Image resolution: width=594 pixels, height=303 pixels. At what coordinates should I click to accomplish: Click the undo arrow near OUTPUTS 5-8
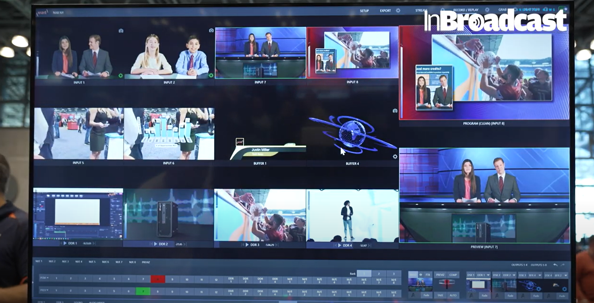(x=555, y=265)
